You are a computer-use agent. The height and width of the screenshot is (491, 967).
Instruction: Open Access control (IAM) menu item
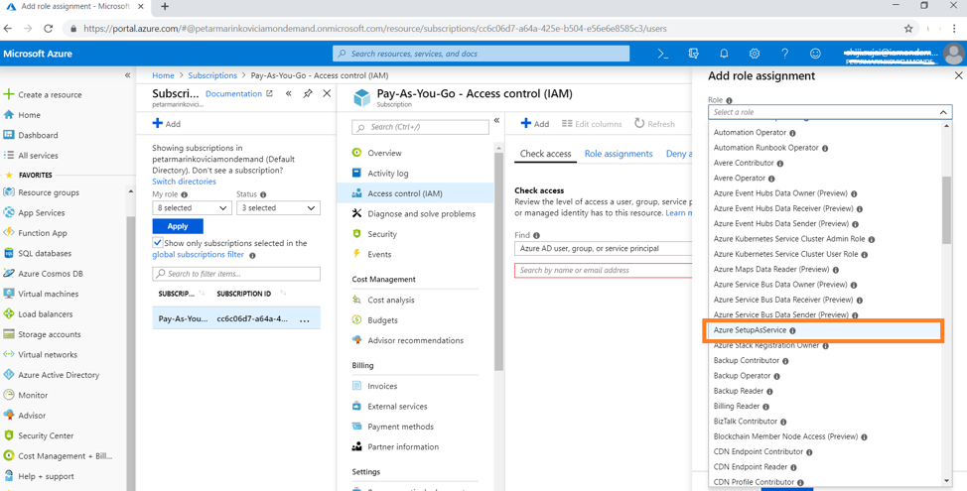[404, 193]
